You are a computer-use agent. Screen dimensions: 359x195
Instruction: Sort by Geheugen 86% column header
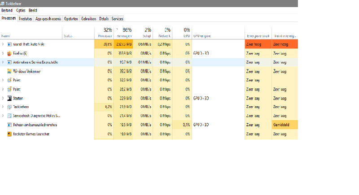coord(123,33)
